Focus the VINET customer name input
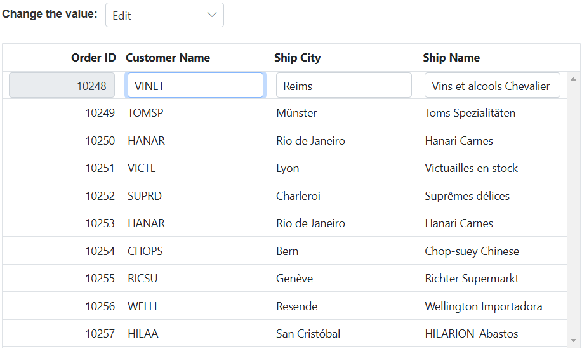The height and width of the screenshot is (349, 582). coord(195,86)
